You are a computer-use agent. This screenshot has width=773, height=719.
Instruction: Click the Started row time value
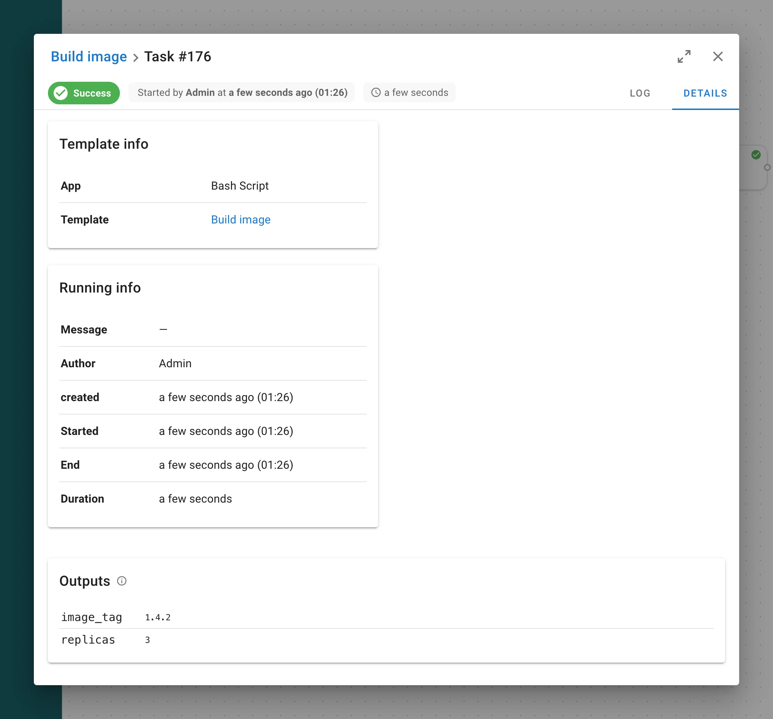tap(226, 431)
